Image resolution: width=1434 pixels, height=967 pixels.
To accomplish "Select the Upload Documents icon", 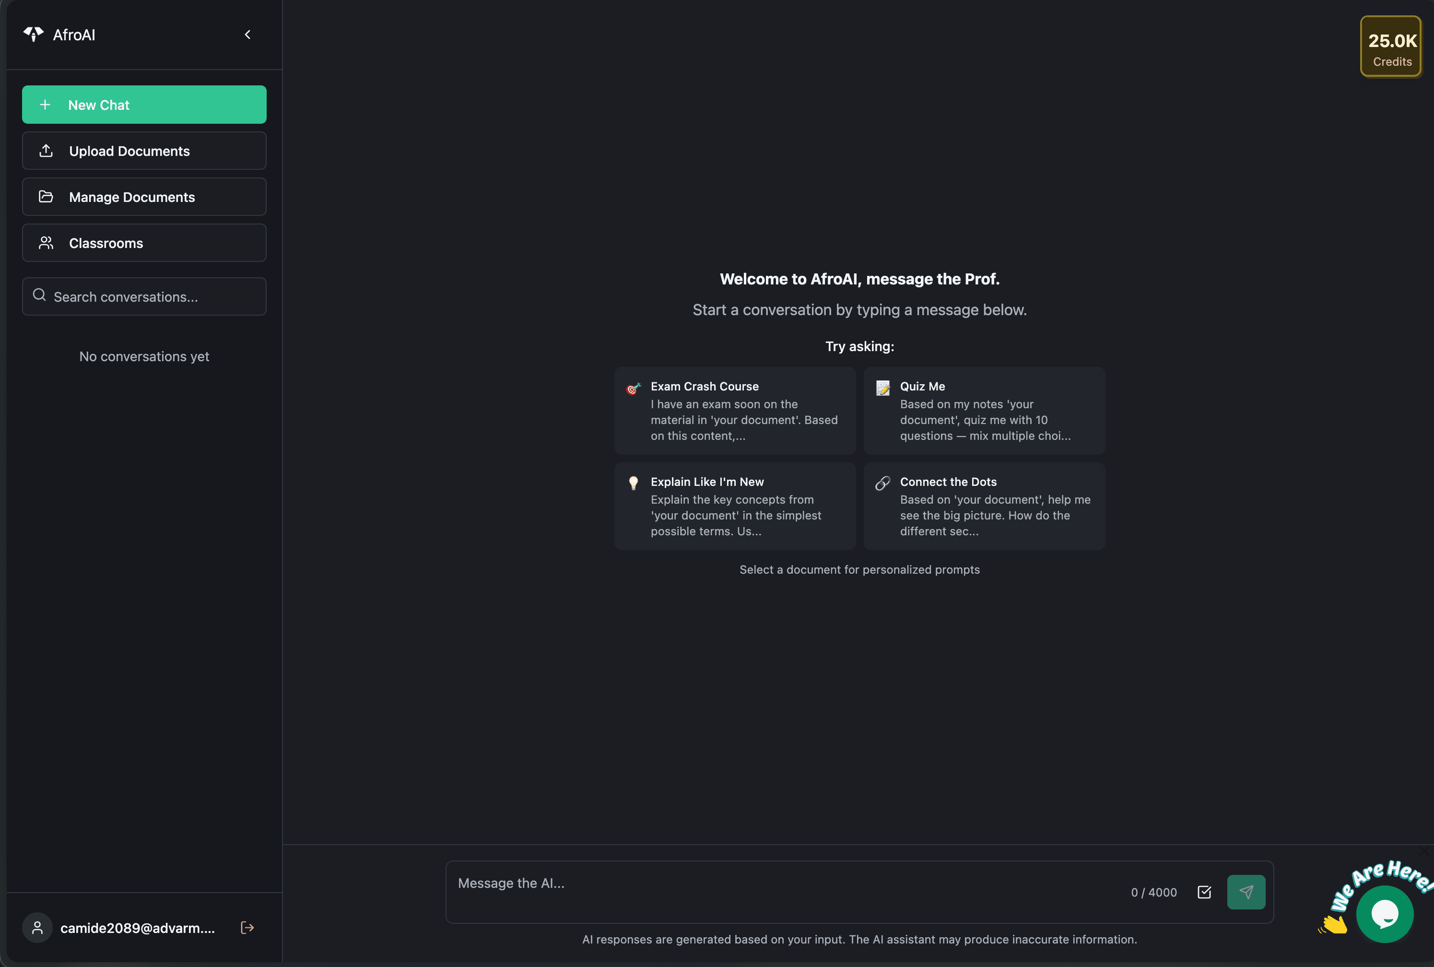I will coord(46,151).
